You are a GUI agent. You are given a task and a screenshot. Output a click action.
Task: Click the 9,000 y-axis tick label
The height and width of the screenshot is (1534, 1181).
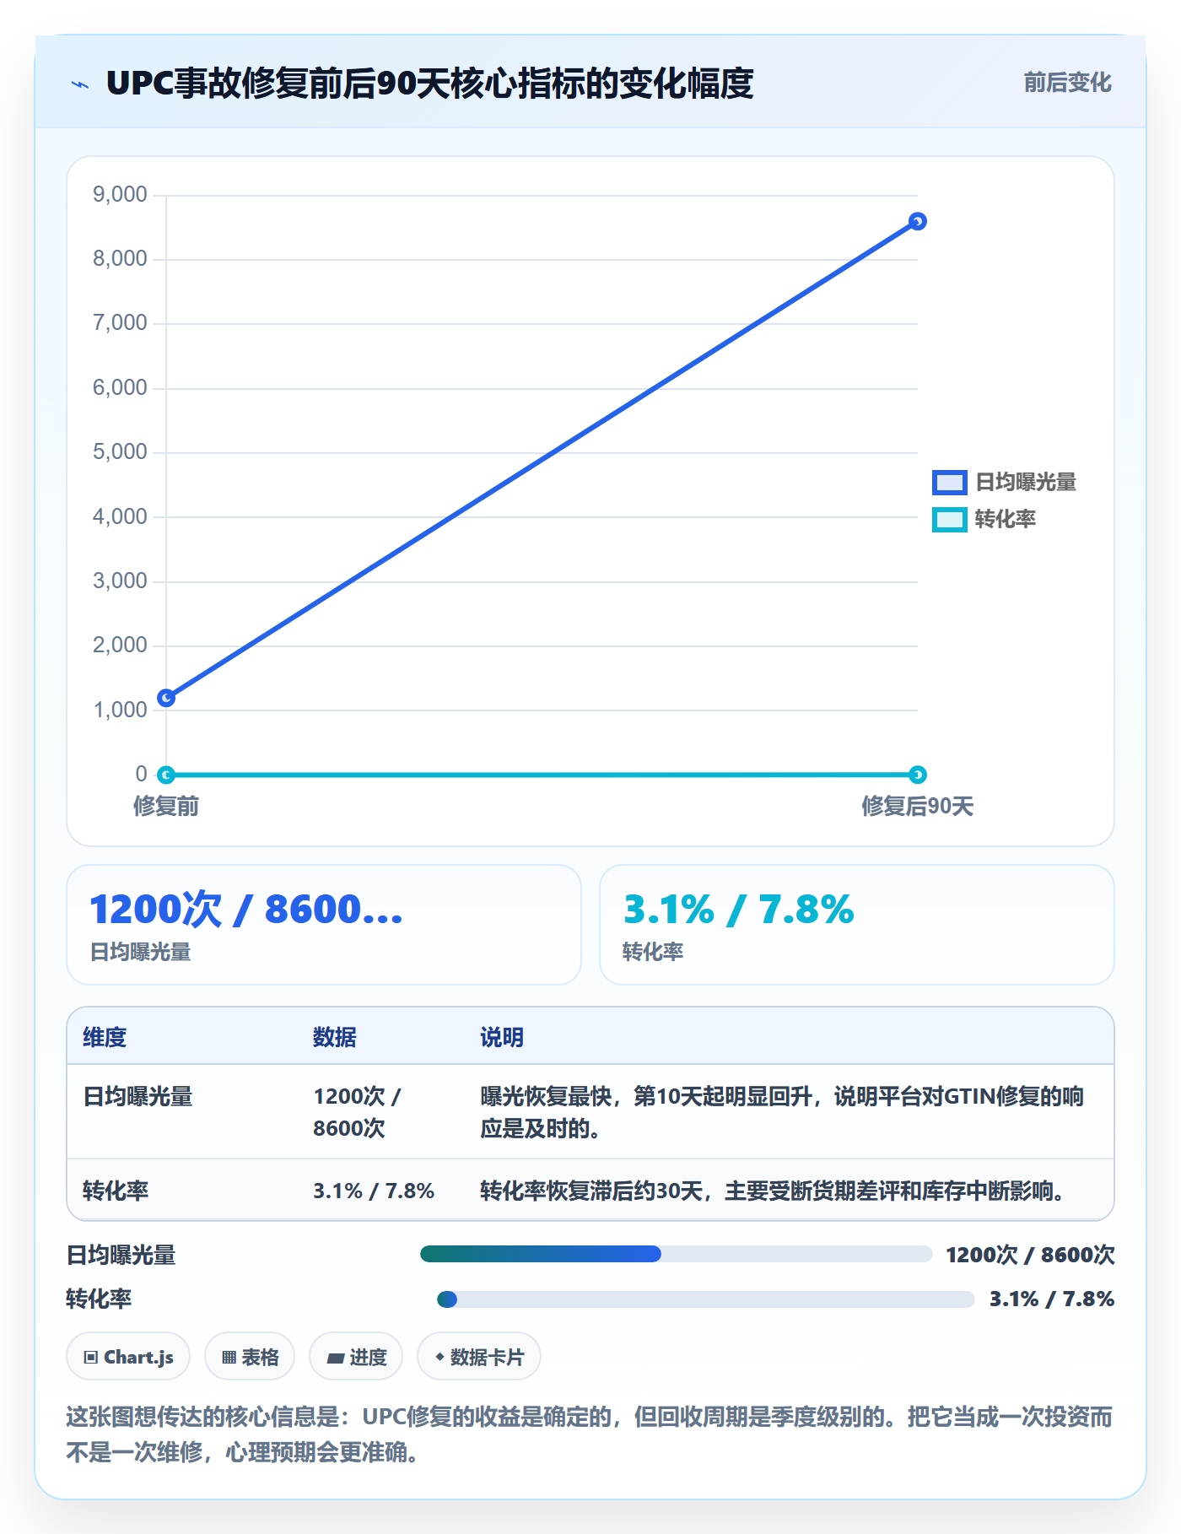120,194
